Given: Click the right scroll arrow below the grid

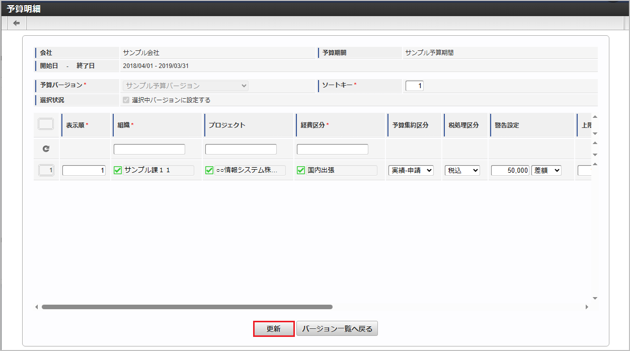Looking at the screenshot, I should [587, 306].
